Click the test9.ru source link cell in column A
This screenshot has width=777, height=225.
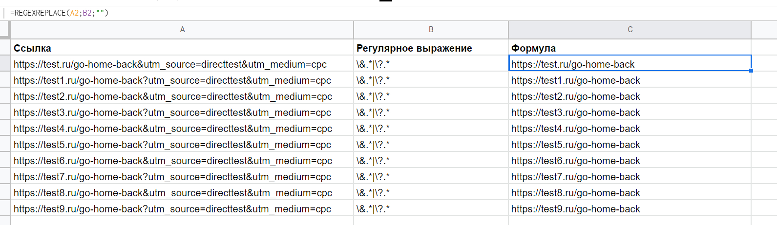[182, 209]
